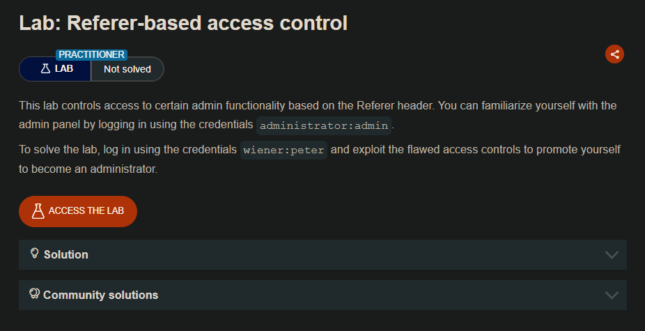Image resolution: width=645 pixels, height=331 pixels.
Task: Click the Referer-based access control heading
Action: click(x=182, y=23)
